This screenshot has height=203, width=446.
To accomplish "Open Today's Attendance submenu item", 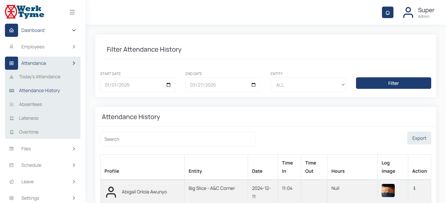I will [40, 77].
